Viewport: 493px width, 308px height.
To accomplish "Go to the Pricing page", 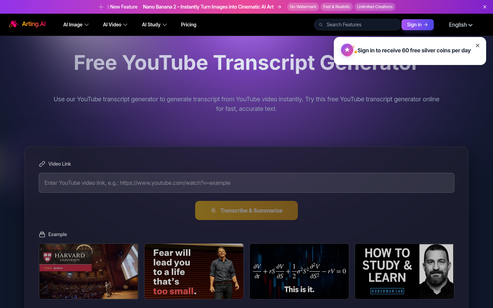I will click(x=188, y=25).
